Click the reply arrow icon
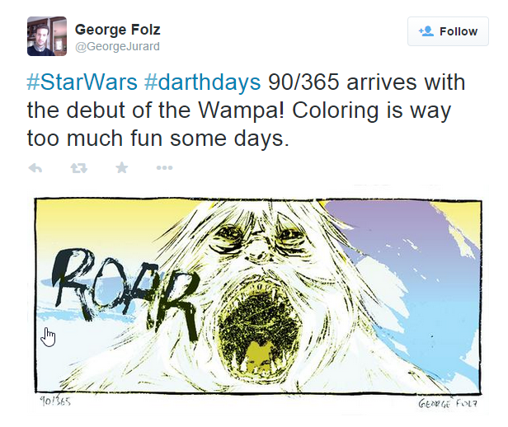 35,167
